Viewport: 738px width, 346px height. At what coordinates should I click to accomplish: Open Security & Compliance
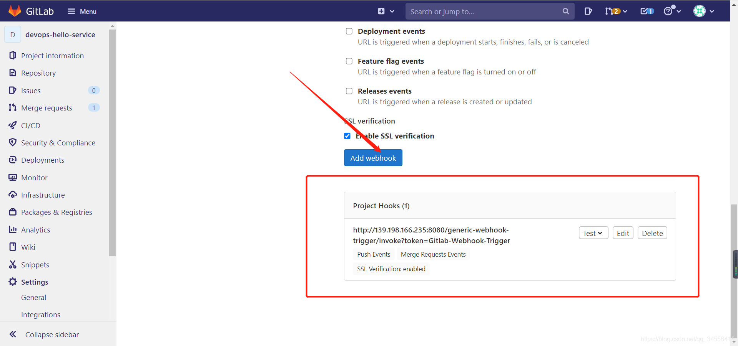tap(58, 142)
